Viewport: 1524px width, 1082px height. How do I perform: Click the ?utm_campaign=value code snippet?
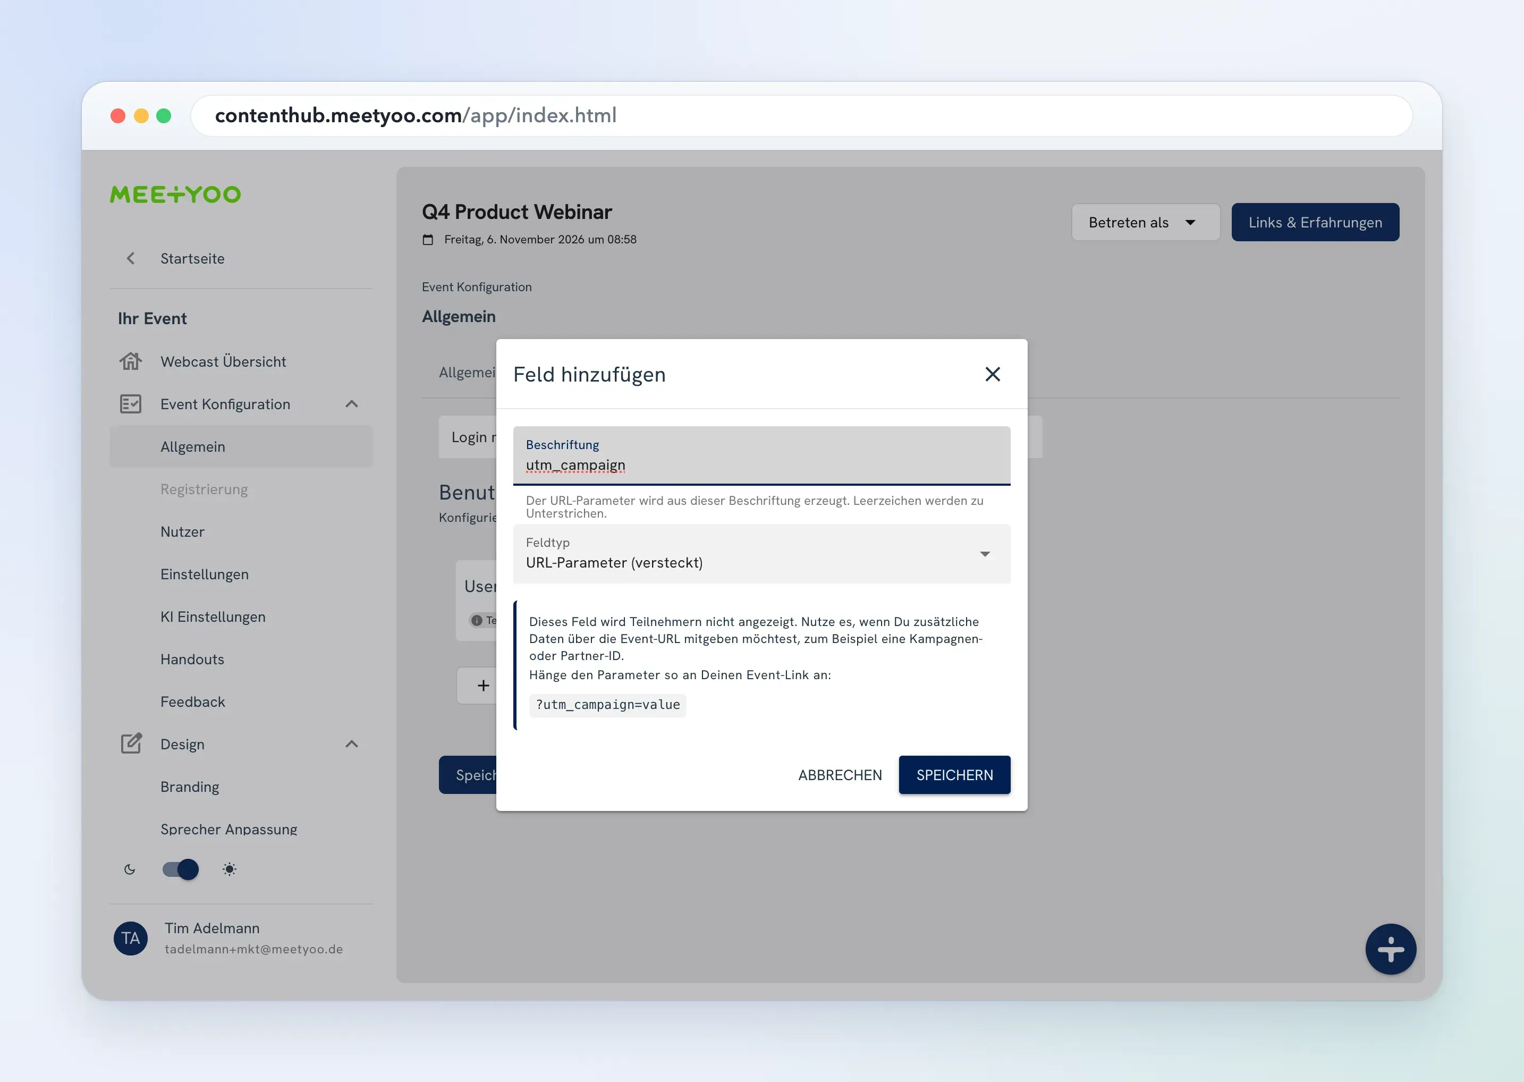607,705
